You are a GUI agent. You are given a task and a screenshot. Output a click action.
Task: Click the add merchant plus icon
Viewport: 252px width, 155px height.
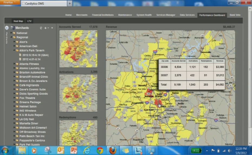(46, 28)
